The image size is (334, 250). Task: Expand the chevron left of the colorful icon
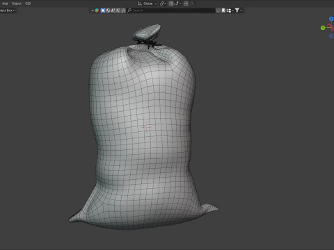pyautogui.click(x=93, y=10)
